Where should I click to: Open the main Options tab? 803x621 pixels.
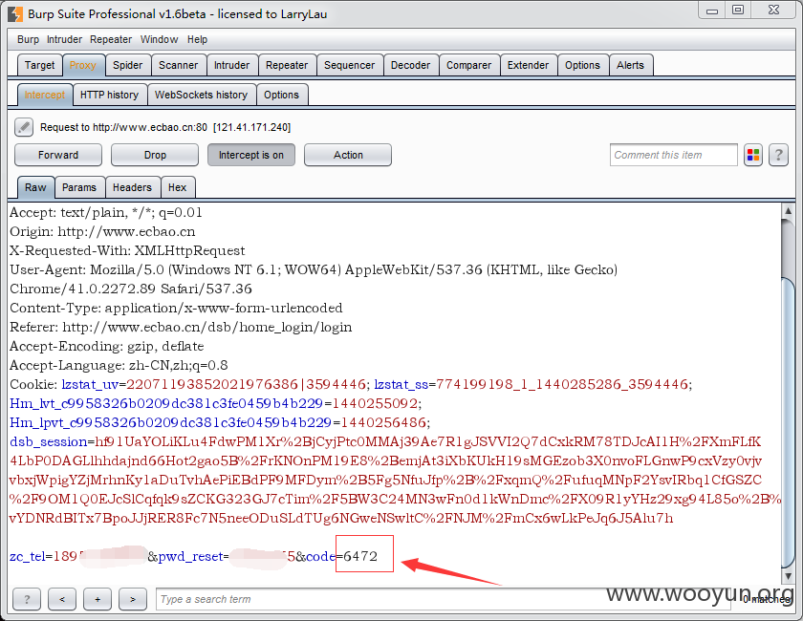582,65
